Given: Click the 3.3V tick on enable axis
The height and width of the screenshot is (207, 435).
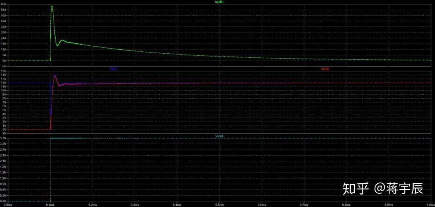Looking at the screenshot, I should click(4, 138).
